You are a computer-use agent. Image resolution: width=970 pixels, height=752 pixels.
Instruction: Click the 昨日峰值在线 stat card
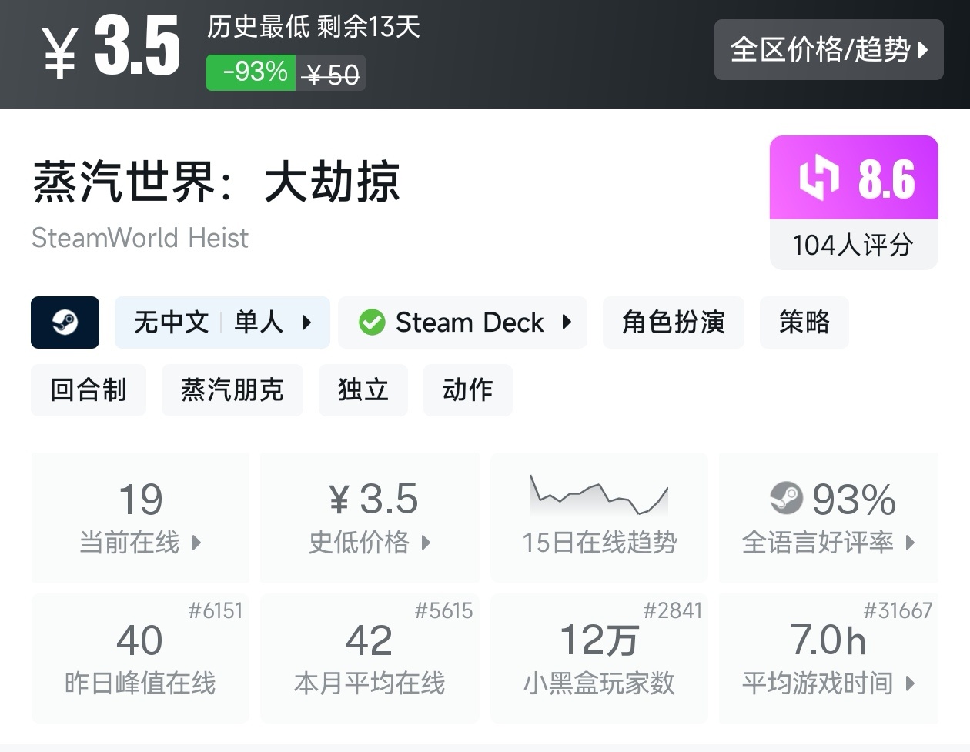(140, 658)
